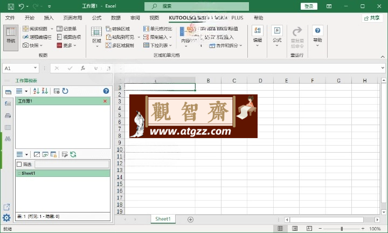
Task: Expand the Name Box dropdown
Action: click(x=35, y=68)
